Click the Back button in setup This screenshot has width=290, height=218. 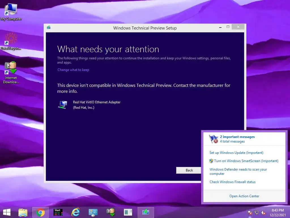pyautogui.click(x=189, y=170)
